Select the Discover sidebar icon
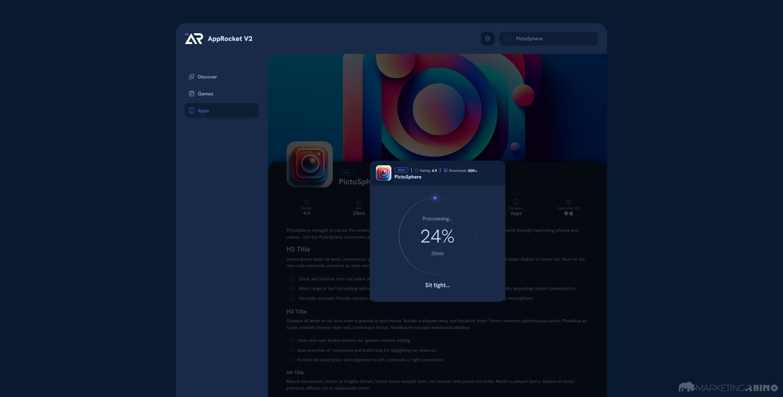Viewport: 783px width, 397px height. point(191,77)
